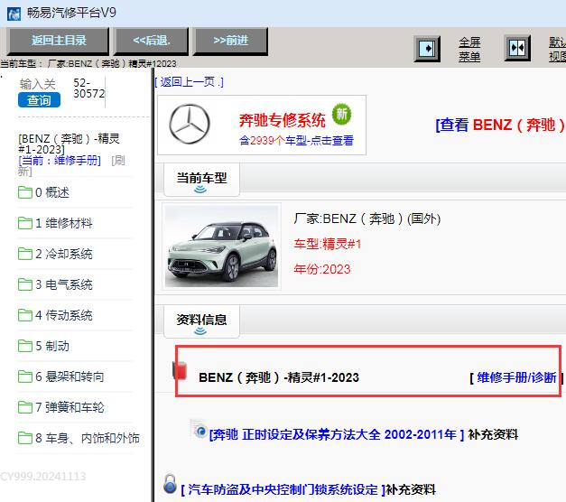This screenshot has width=566, height=502.
Task: Click the 返回上一页 link
Action: [190, 82]
